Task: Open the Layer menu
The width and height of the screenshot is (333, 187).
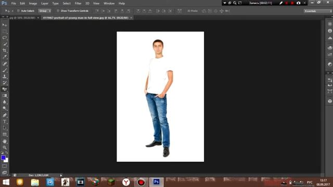Action: pyautogui.click(x=45, y=4)
